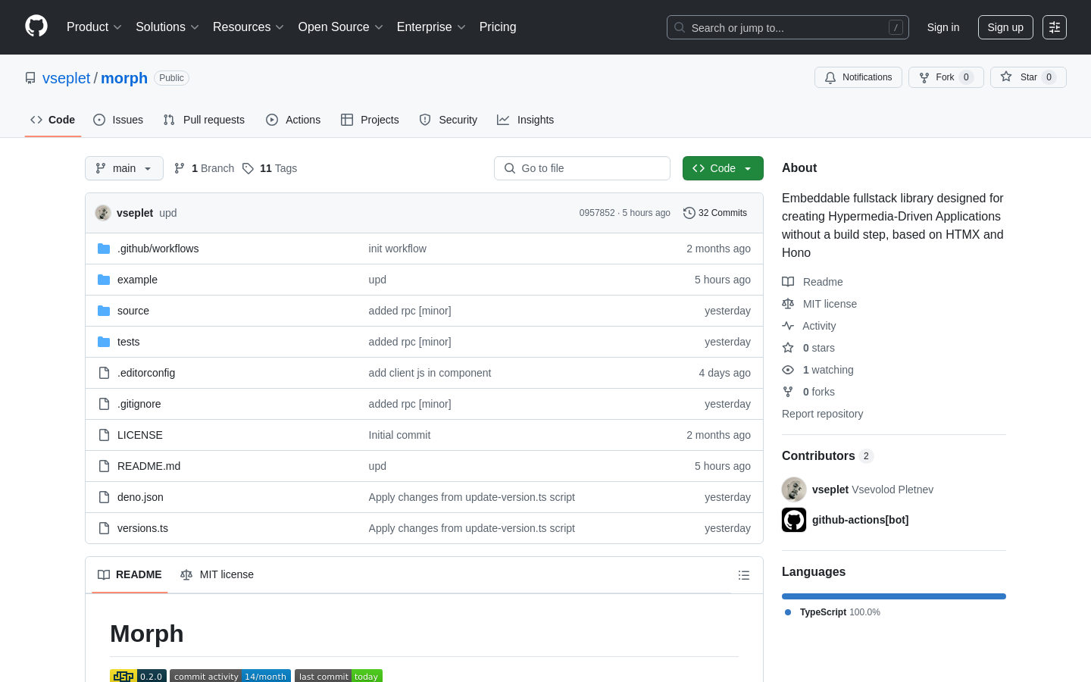Open the tests folder
This screenshot has width=1091, height=682.
point(128,342)
